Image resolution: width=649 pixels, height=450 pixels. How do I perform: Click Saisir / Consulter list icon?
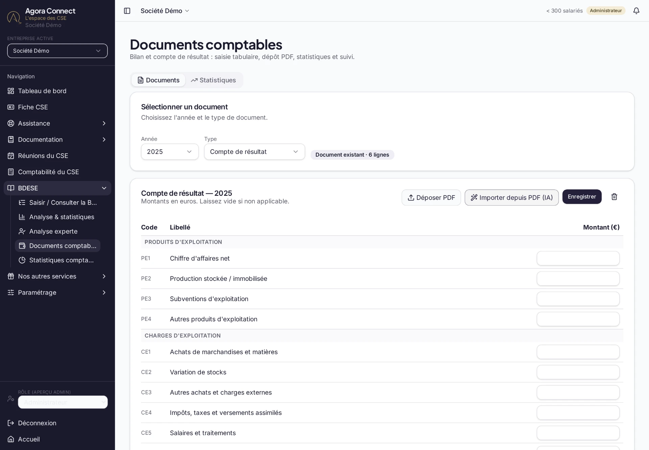(x=22, y=203)
